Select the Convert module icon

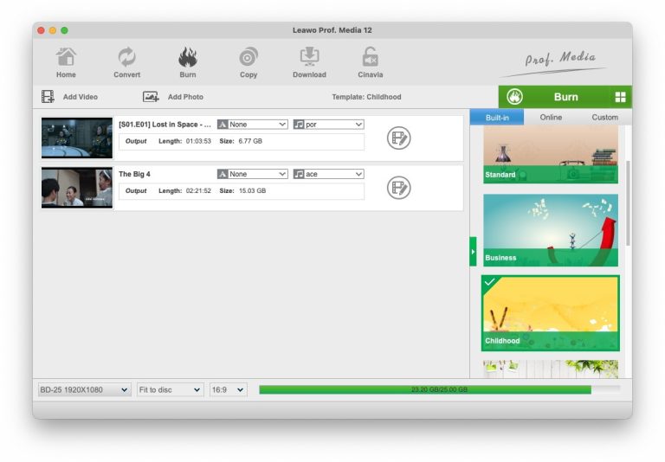pyautogui.click(x=126, y=58)
